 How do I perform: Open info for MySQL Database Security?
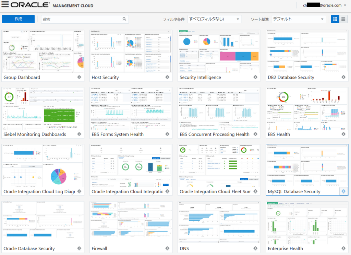pyautogui.click(x=343, y=192)
